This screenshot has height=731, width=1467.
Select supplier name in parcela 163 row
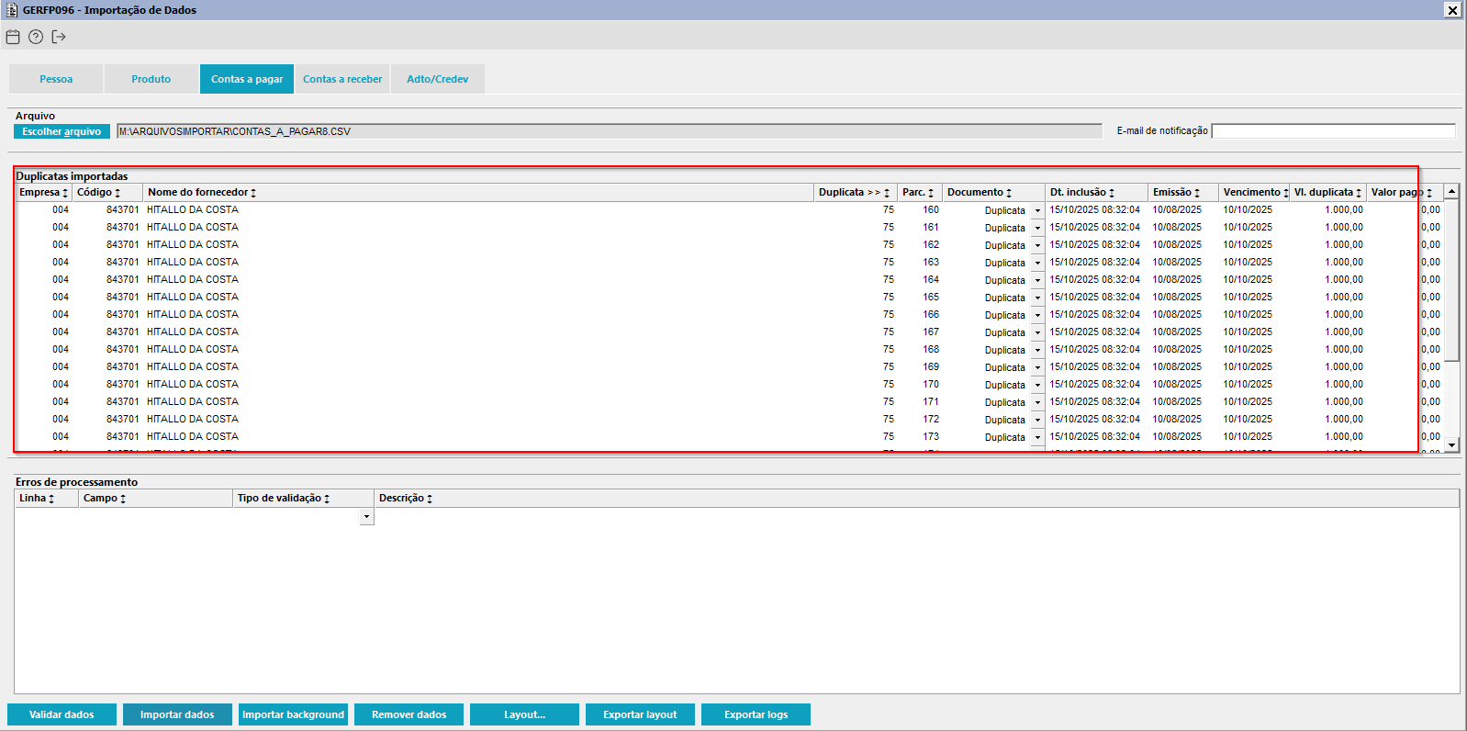click(193, 263)
